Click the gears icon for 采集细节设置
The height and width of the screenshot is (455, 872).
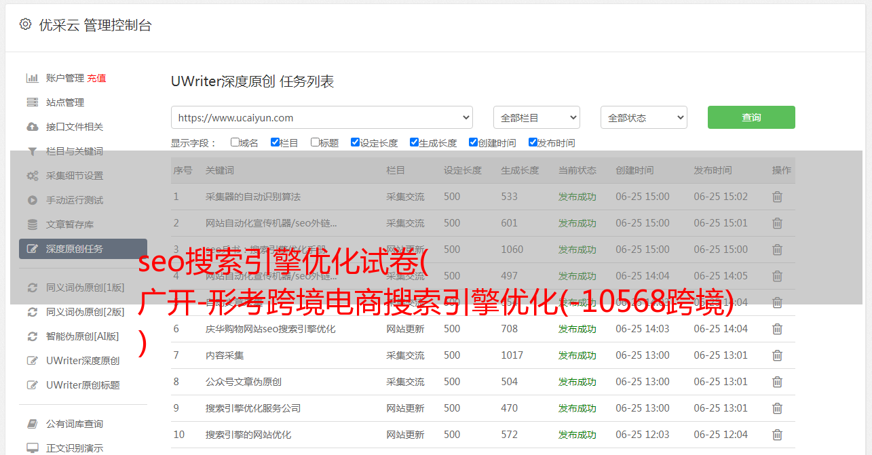(x=32, y=176)
